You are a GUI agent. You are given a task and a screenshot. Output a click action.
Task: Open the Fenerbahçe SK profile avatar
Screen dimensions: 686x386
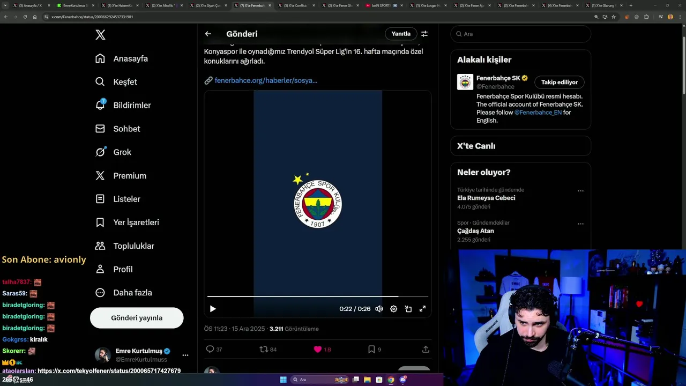click(x=465, y=82)
